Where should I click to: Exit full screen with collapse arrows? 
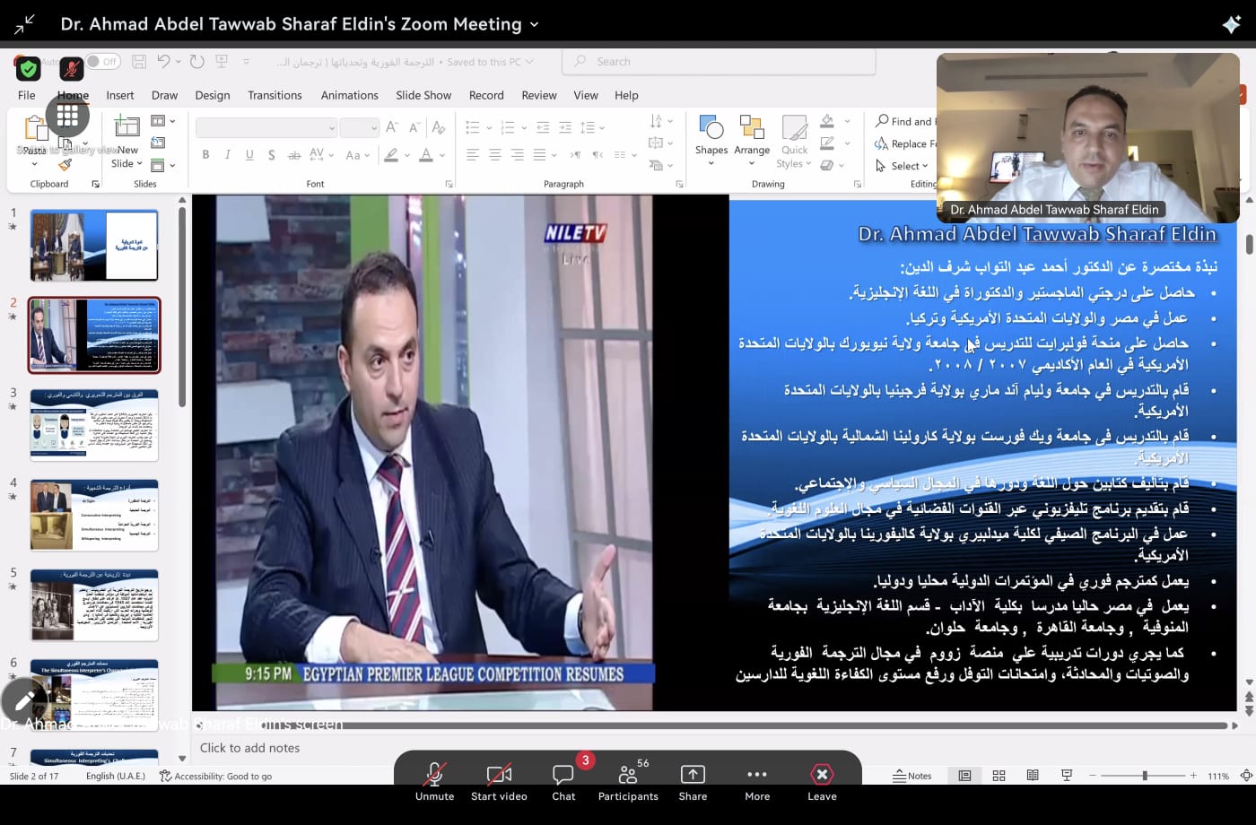[x=24, y=24]
